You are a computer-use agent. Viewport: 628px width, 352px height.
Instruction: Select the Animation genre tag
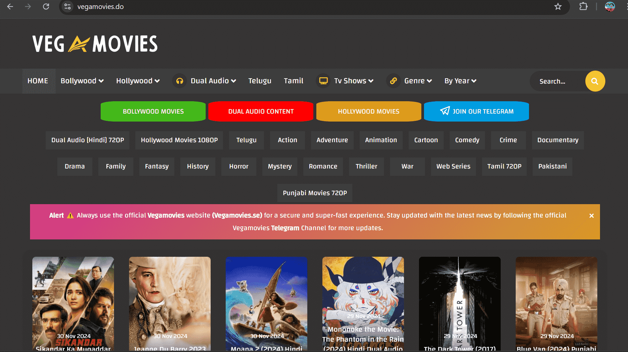pos(381,140)
